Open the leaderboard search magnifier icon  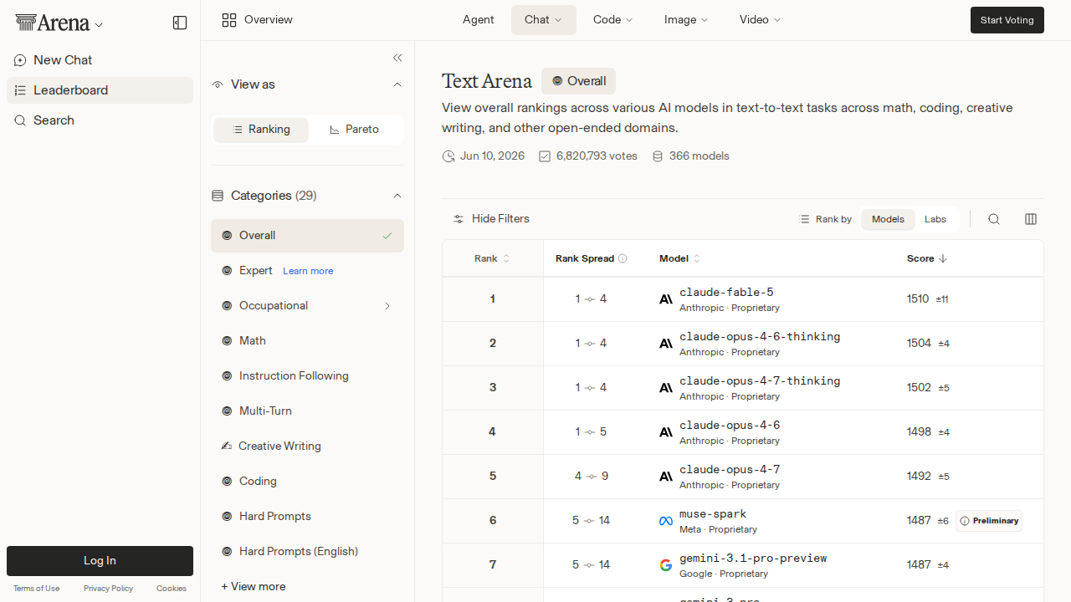pos(994,219)
